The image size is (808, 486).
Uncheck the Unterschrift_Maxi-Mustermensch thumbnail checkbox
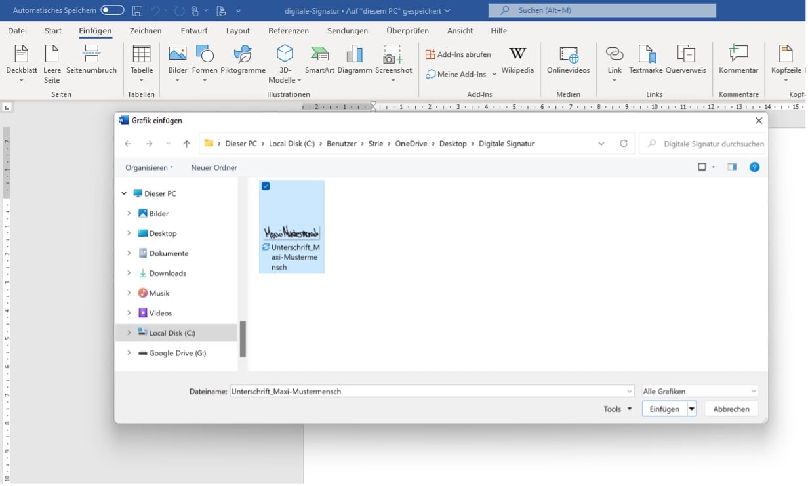(265, 186)
